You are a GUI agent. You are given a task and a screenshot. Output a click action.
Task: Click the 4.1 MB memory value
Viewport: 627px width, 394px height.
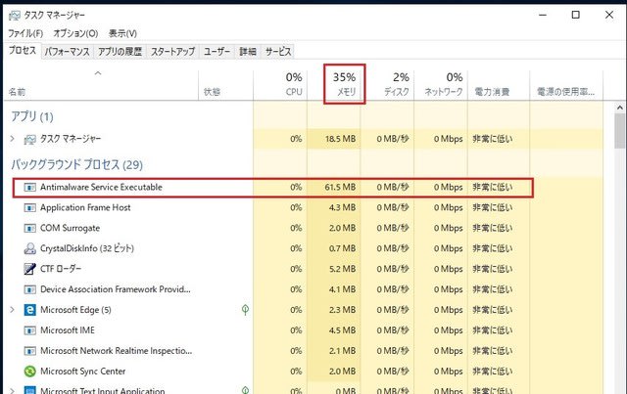pyautogui.click(x=342, y=289)
